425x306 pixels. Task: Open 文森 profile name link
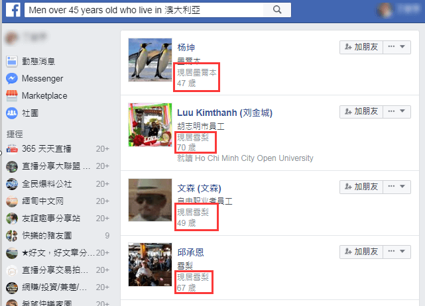tap(199, 188)
